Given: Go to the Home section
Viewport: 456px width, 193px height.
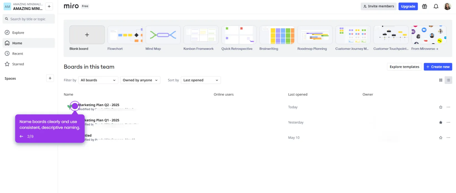Looking at the screenshot, I should tap(29, 43).
